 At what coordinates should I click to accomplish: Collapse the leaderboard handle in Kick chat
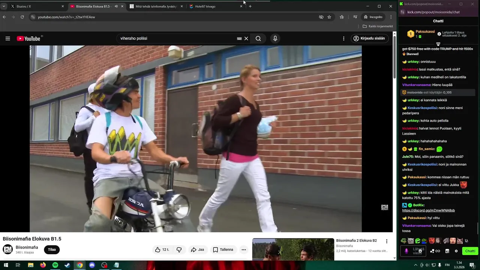[438, 44]
